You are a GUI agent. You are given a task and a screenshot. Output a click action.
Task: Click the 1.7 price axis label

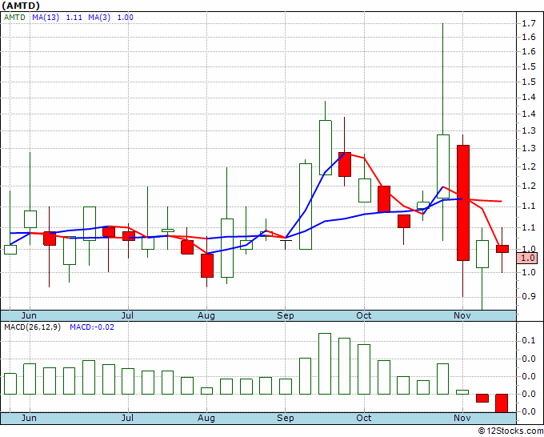pos(528,23)
